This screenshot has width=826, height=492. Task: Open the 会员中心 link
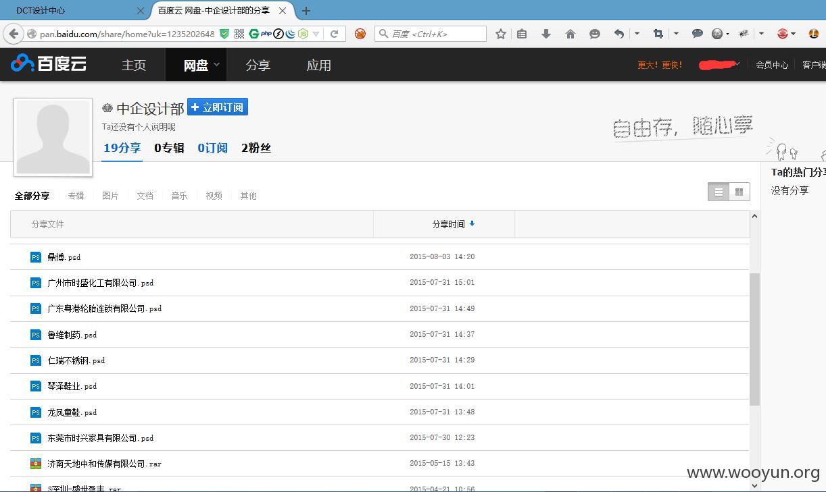pyautogui.click(x=772, y=65)
